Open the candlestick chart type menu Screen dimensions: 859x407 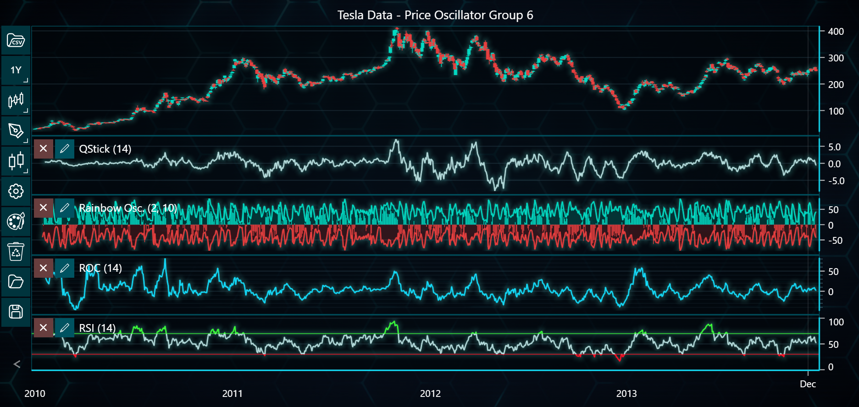pos(16,100)
